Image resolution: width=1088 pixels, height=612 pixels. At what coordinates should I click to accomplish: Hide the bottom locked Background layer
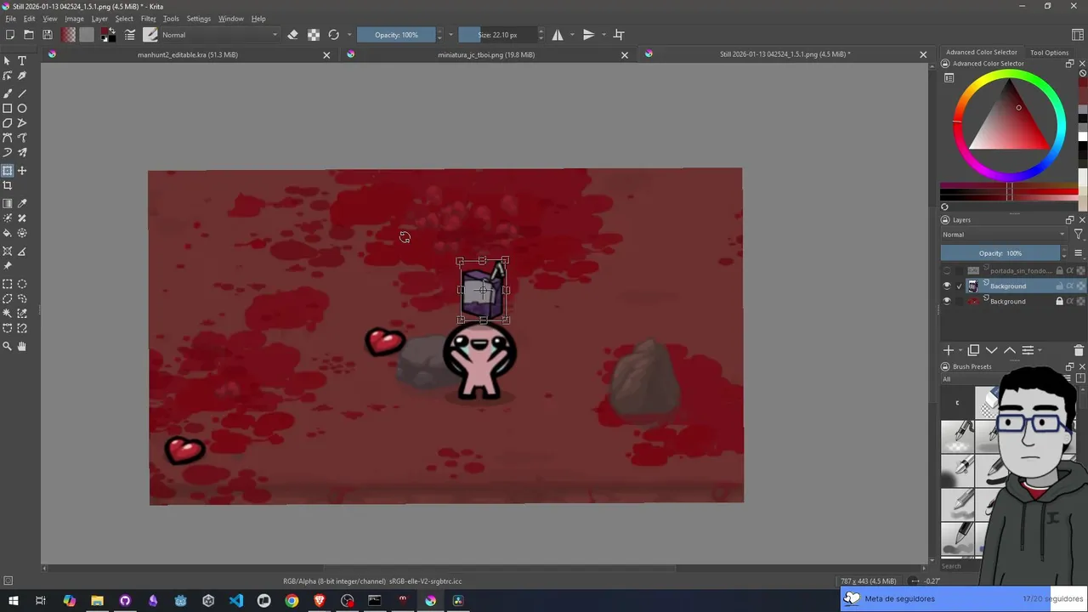click(947, 302)
